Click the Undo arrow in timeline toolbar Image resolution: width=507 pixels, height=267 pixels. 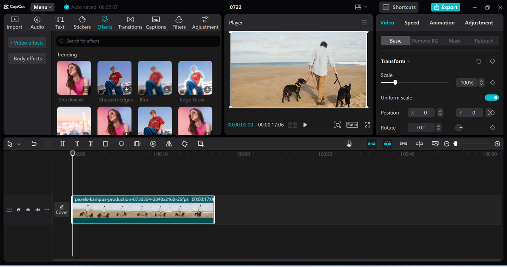[34, 144]
